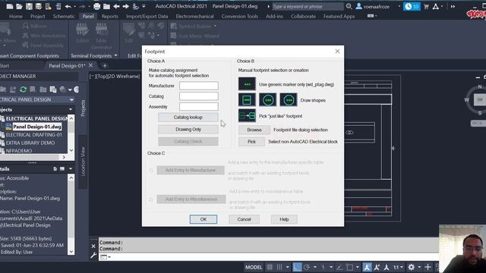
Task: Open workspace switching gear in status bar
Action: [x=411, y=267]
